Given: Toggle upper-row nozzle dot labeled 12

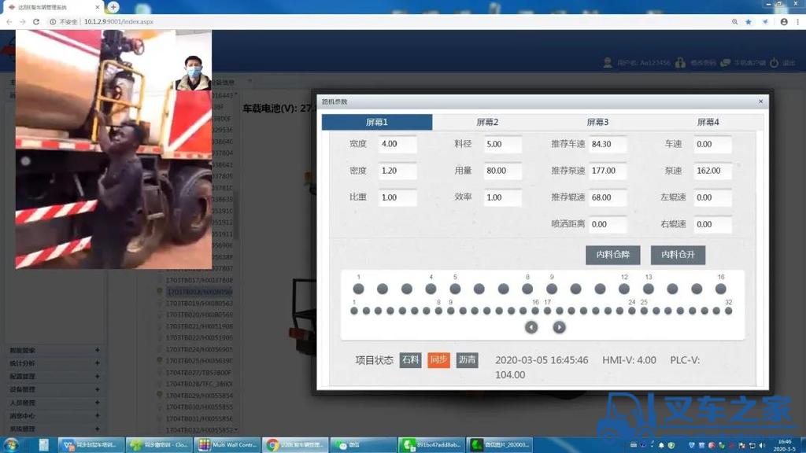Looking at the screenshot, I should click(624, 289).
